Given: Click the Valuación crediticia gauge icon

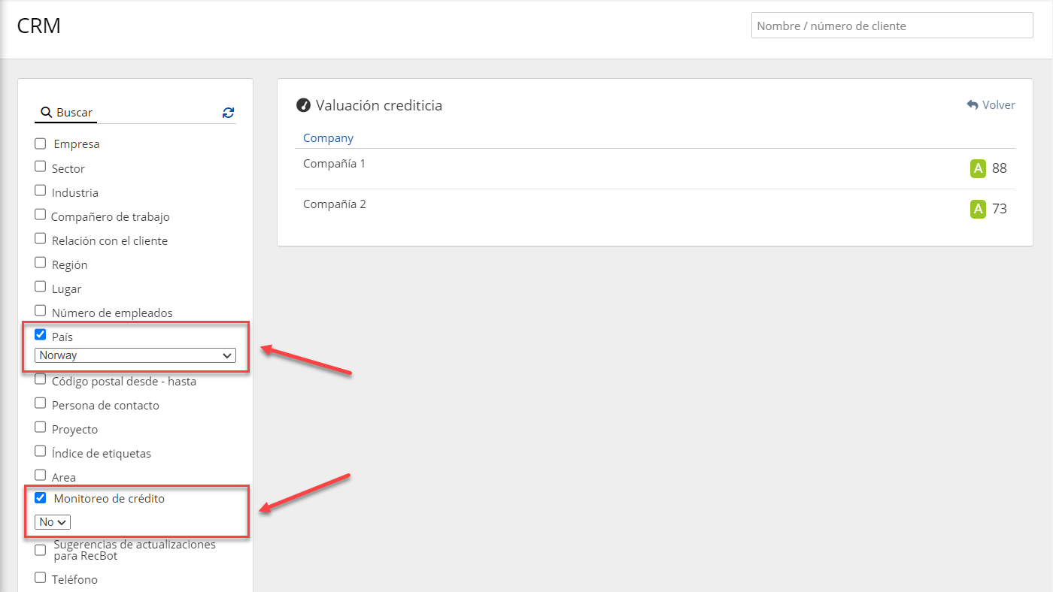Looking at the screenshot, I should point(303,105).
